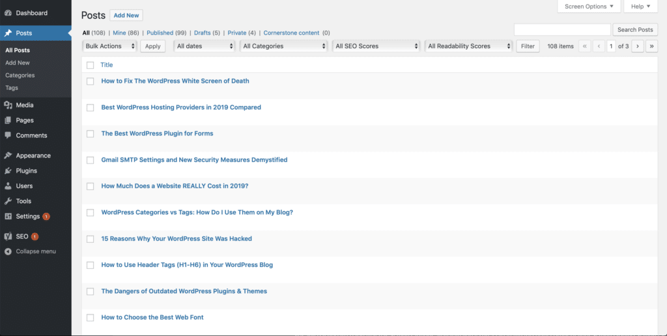Click the SEO notification badge
The image size is (667, 336).
tap(35, 236)
